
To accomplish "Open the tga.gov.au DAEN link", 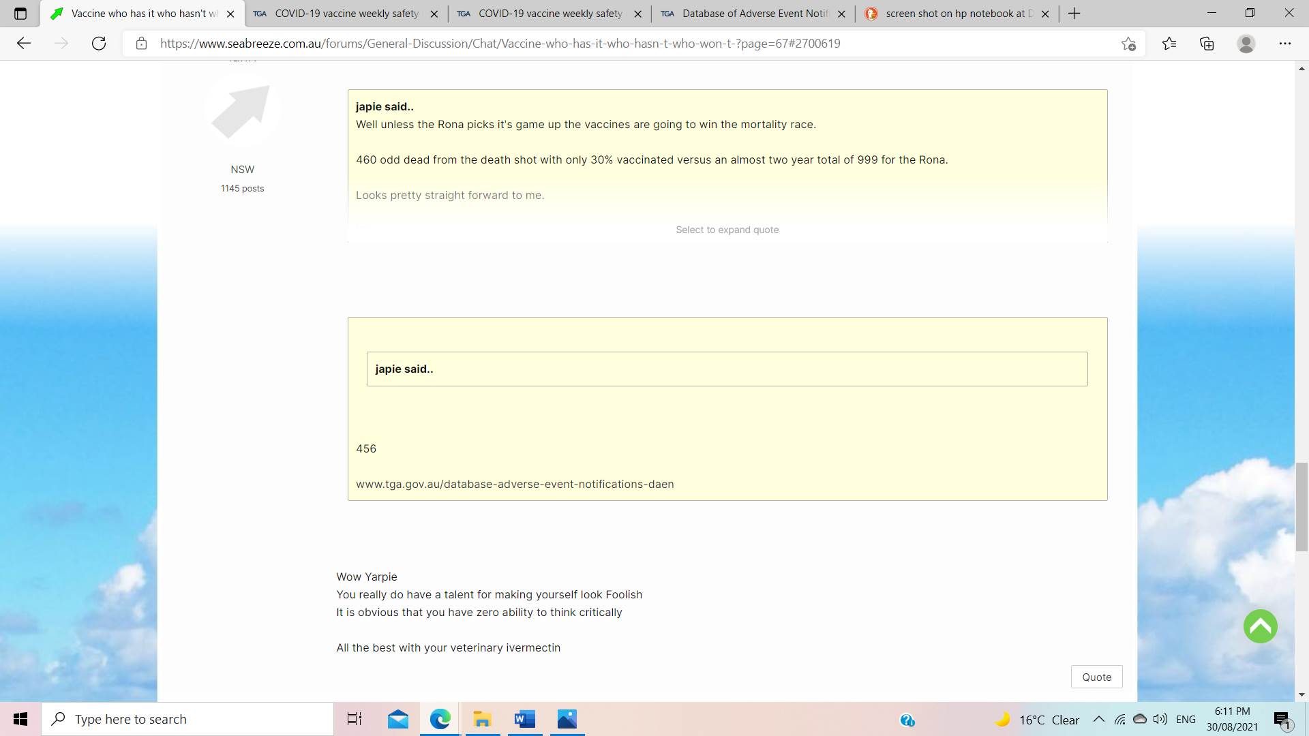I will coord(515,484).
